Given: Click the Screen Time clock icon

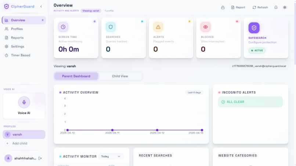Looking at the screenshot, I should [x=63, y=27].
